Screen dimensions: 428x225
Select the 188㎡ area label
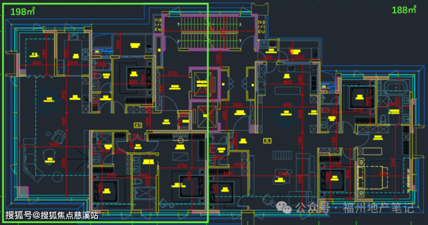(404, 10)
